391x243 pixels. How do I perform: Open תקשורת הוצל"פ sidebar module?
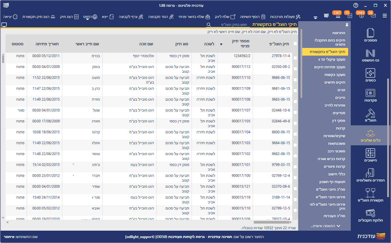(x=370, y=195)
